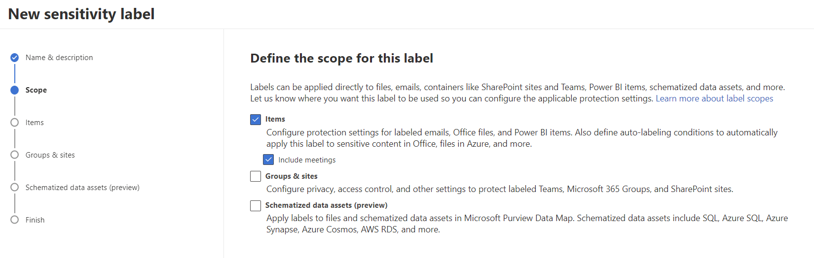
Task: Open Learn more about label scopes link
Action: click(x=714, y=98)
